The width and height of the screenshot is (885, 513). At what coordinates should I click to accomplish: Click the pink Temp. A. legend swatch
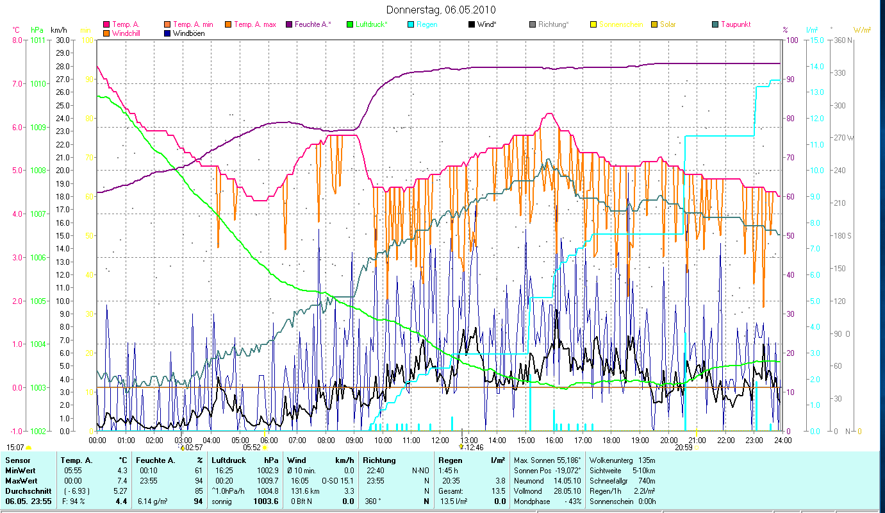tap(106, 25)
